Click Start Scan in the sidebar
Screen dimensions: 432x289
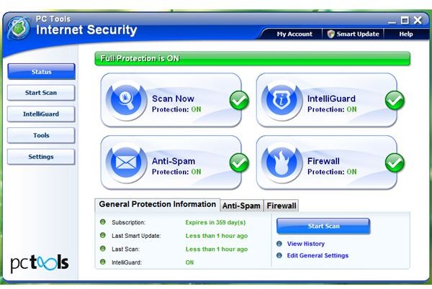click(x=41, y=93)
